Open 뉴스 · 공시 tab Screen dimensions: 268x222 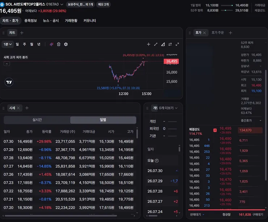[x=51, y=21]
